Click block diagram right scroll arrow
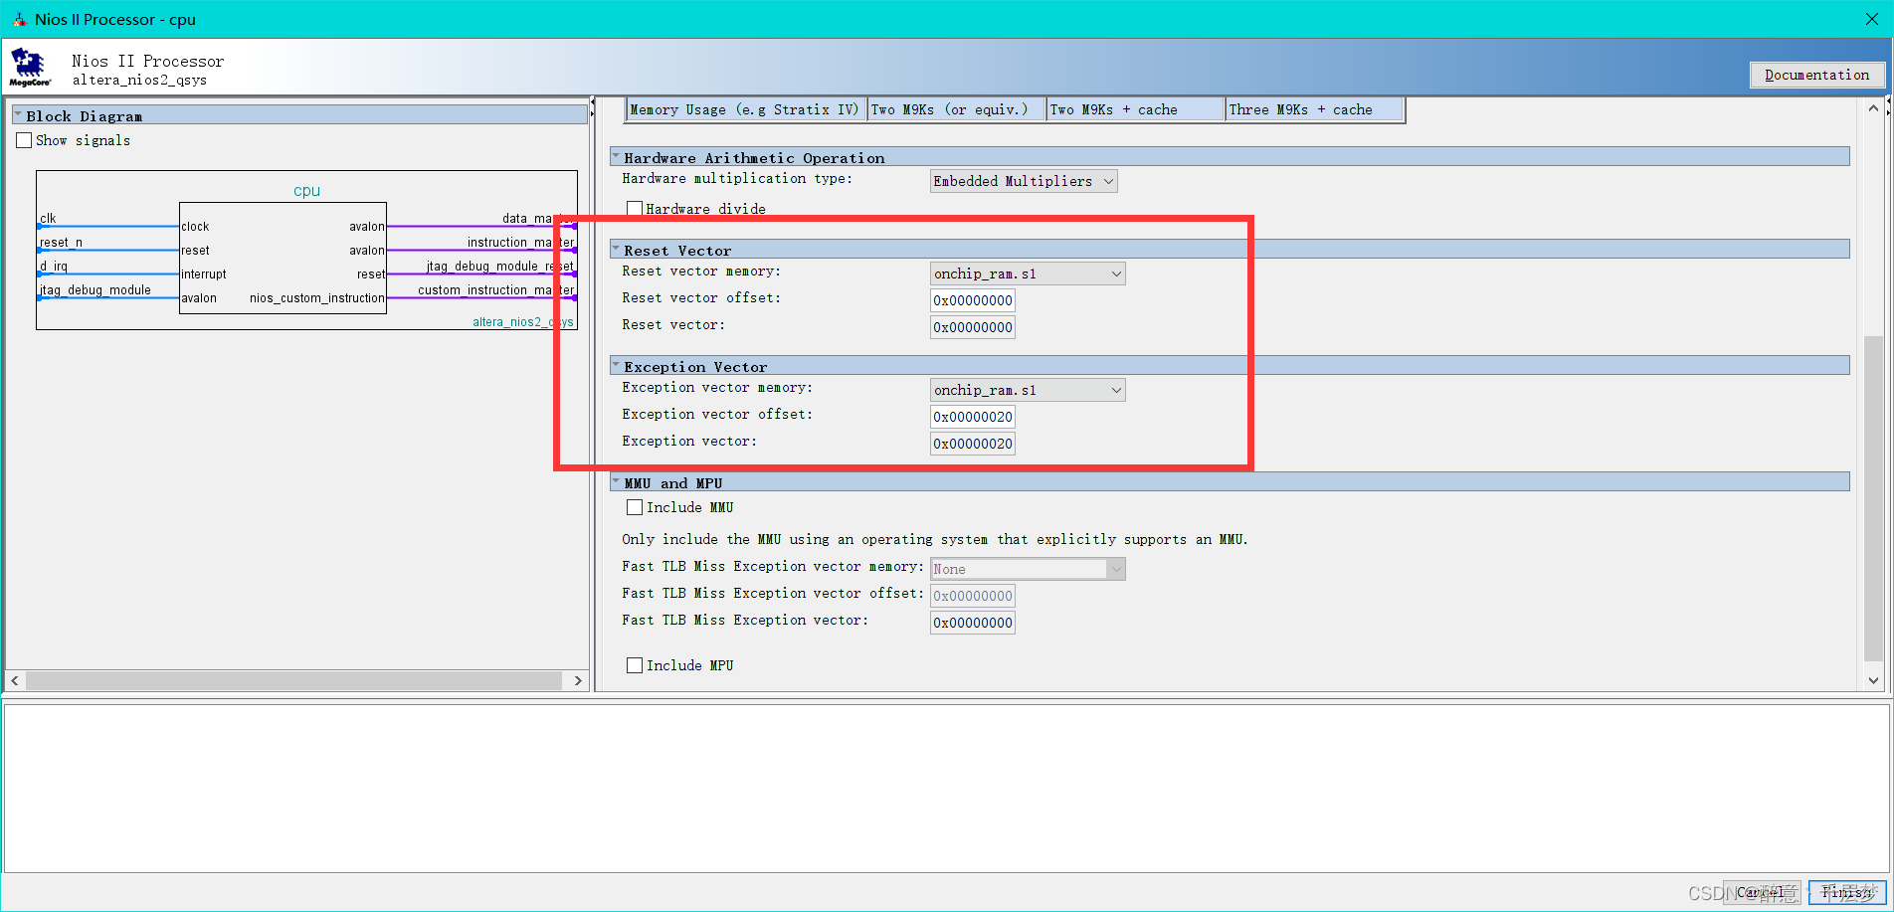The image size is (1894, 912). pos(578,680)
